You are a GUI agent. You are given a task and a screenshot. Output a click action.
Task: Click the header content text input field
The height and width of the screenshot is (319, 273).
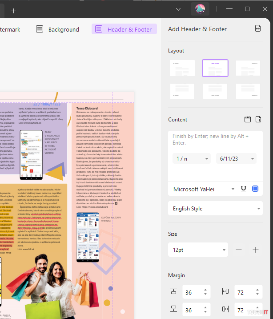coord(215,139)
